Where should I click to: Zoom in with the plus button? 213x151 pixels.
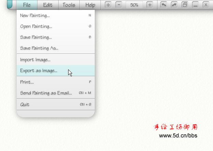pyautogui.click(x=150, y=5)
